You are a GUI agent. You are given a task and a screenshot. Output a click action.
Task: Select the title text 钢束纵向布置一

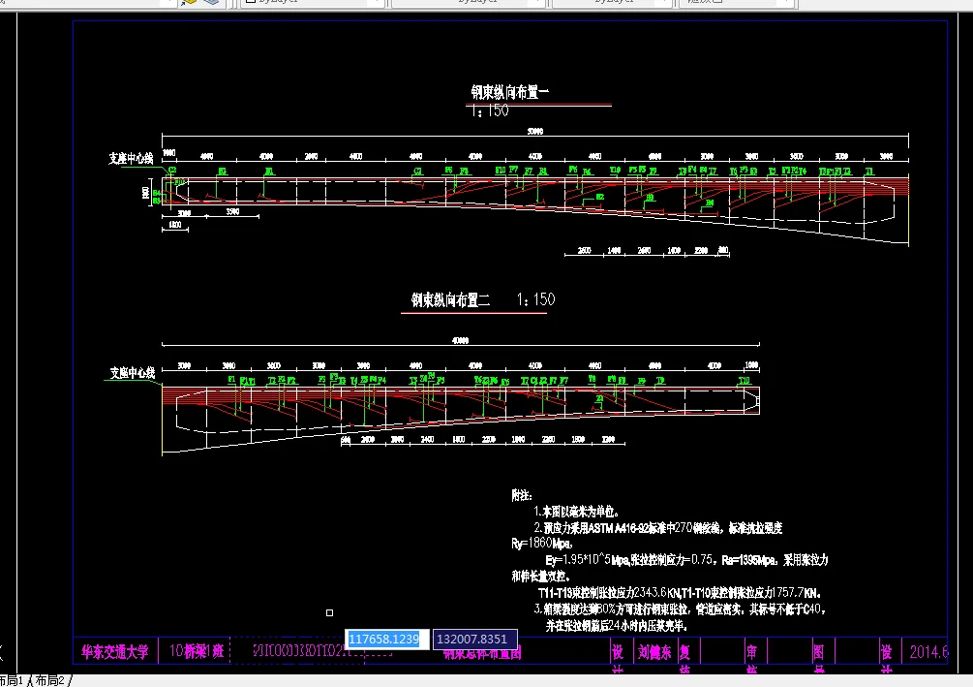[x=509, y=93]
